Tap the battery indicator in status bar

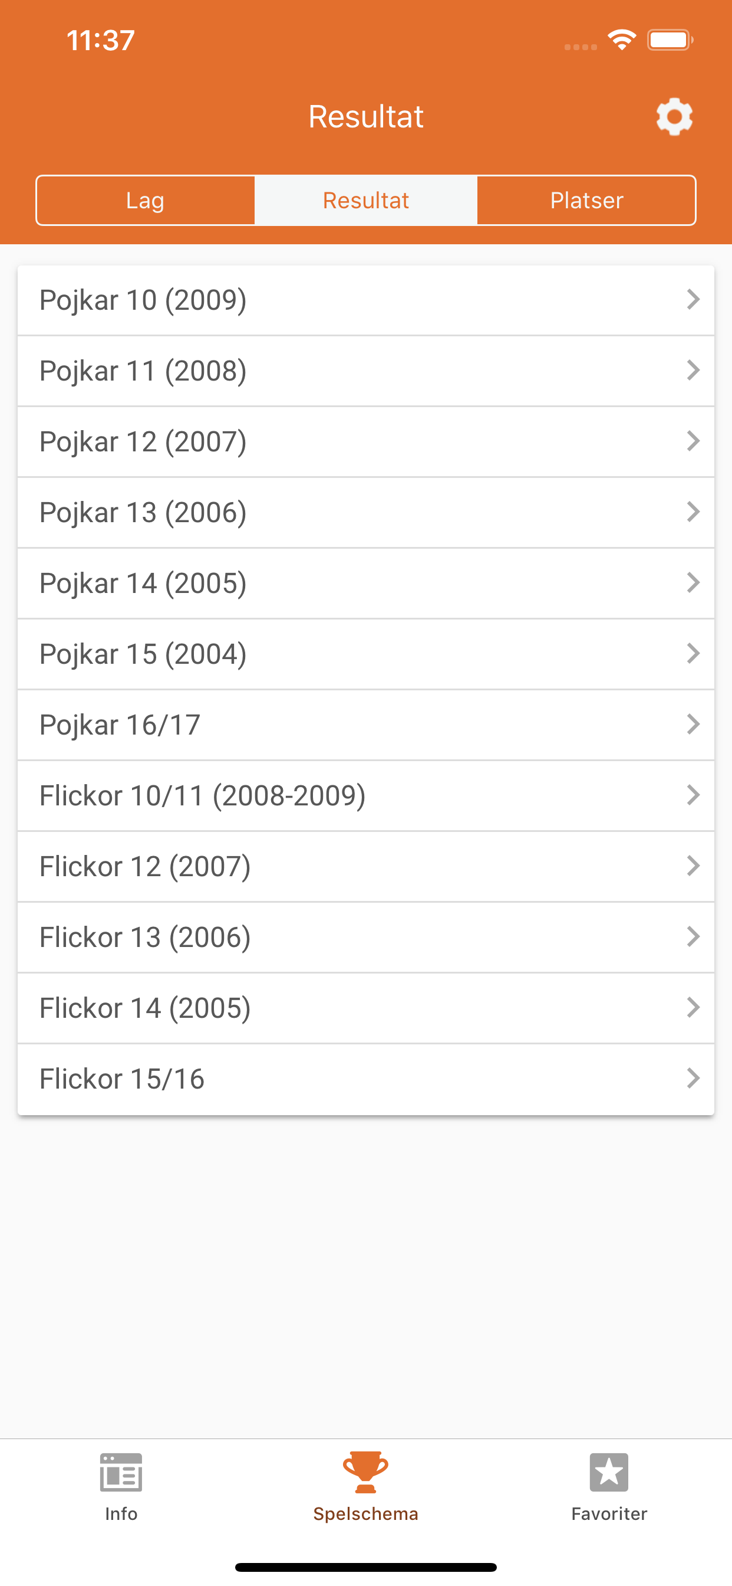670,40
